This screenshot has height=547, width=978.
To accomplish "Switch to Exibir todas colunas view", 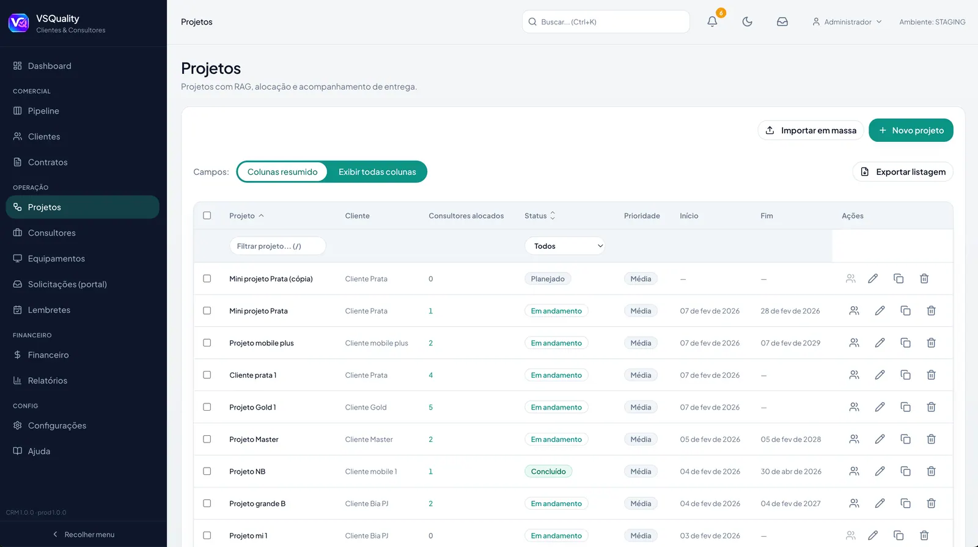I will pyautogui.click(x=377, y=172).
